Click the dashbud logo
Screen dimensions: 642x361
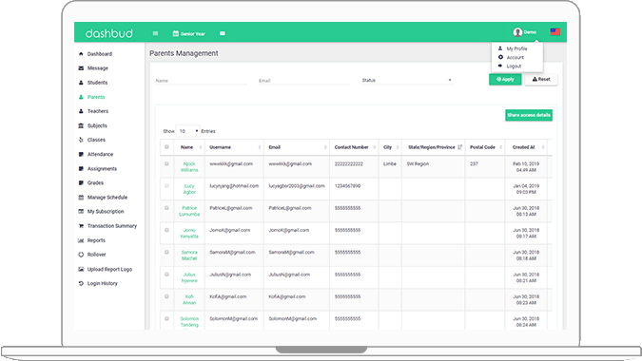[109, 33]
